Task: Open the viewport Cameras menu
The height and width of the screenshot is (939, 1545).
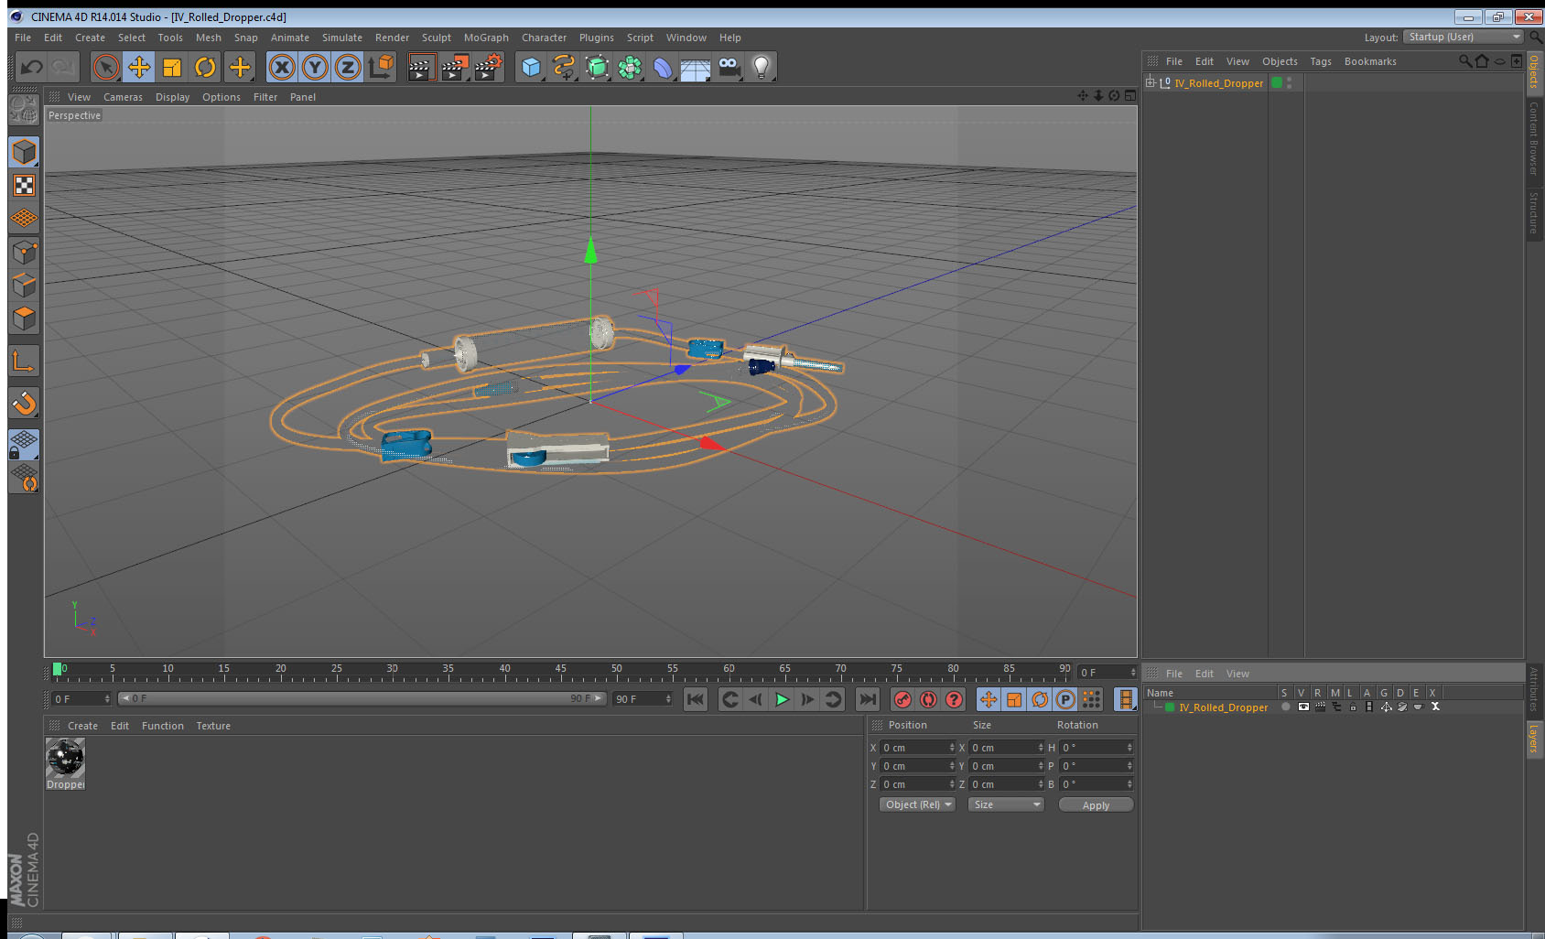Action: (123, 97)
